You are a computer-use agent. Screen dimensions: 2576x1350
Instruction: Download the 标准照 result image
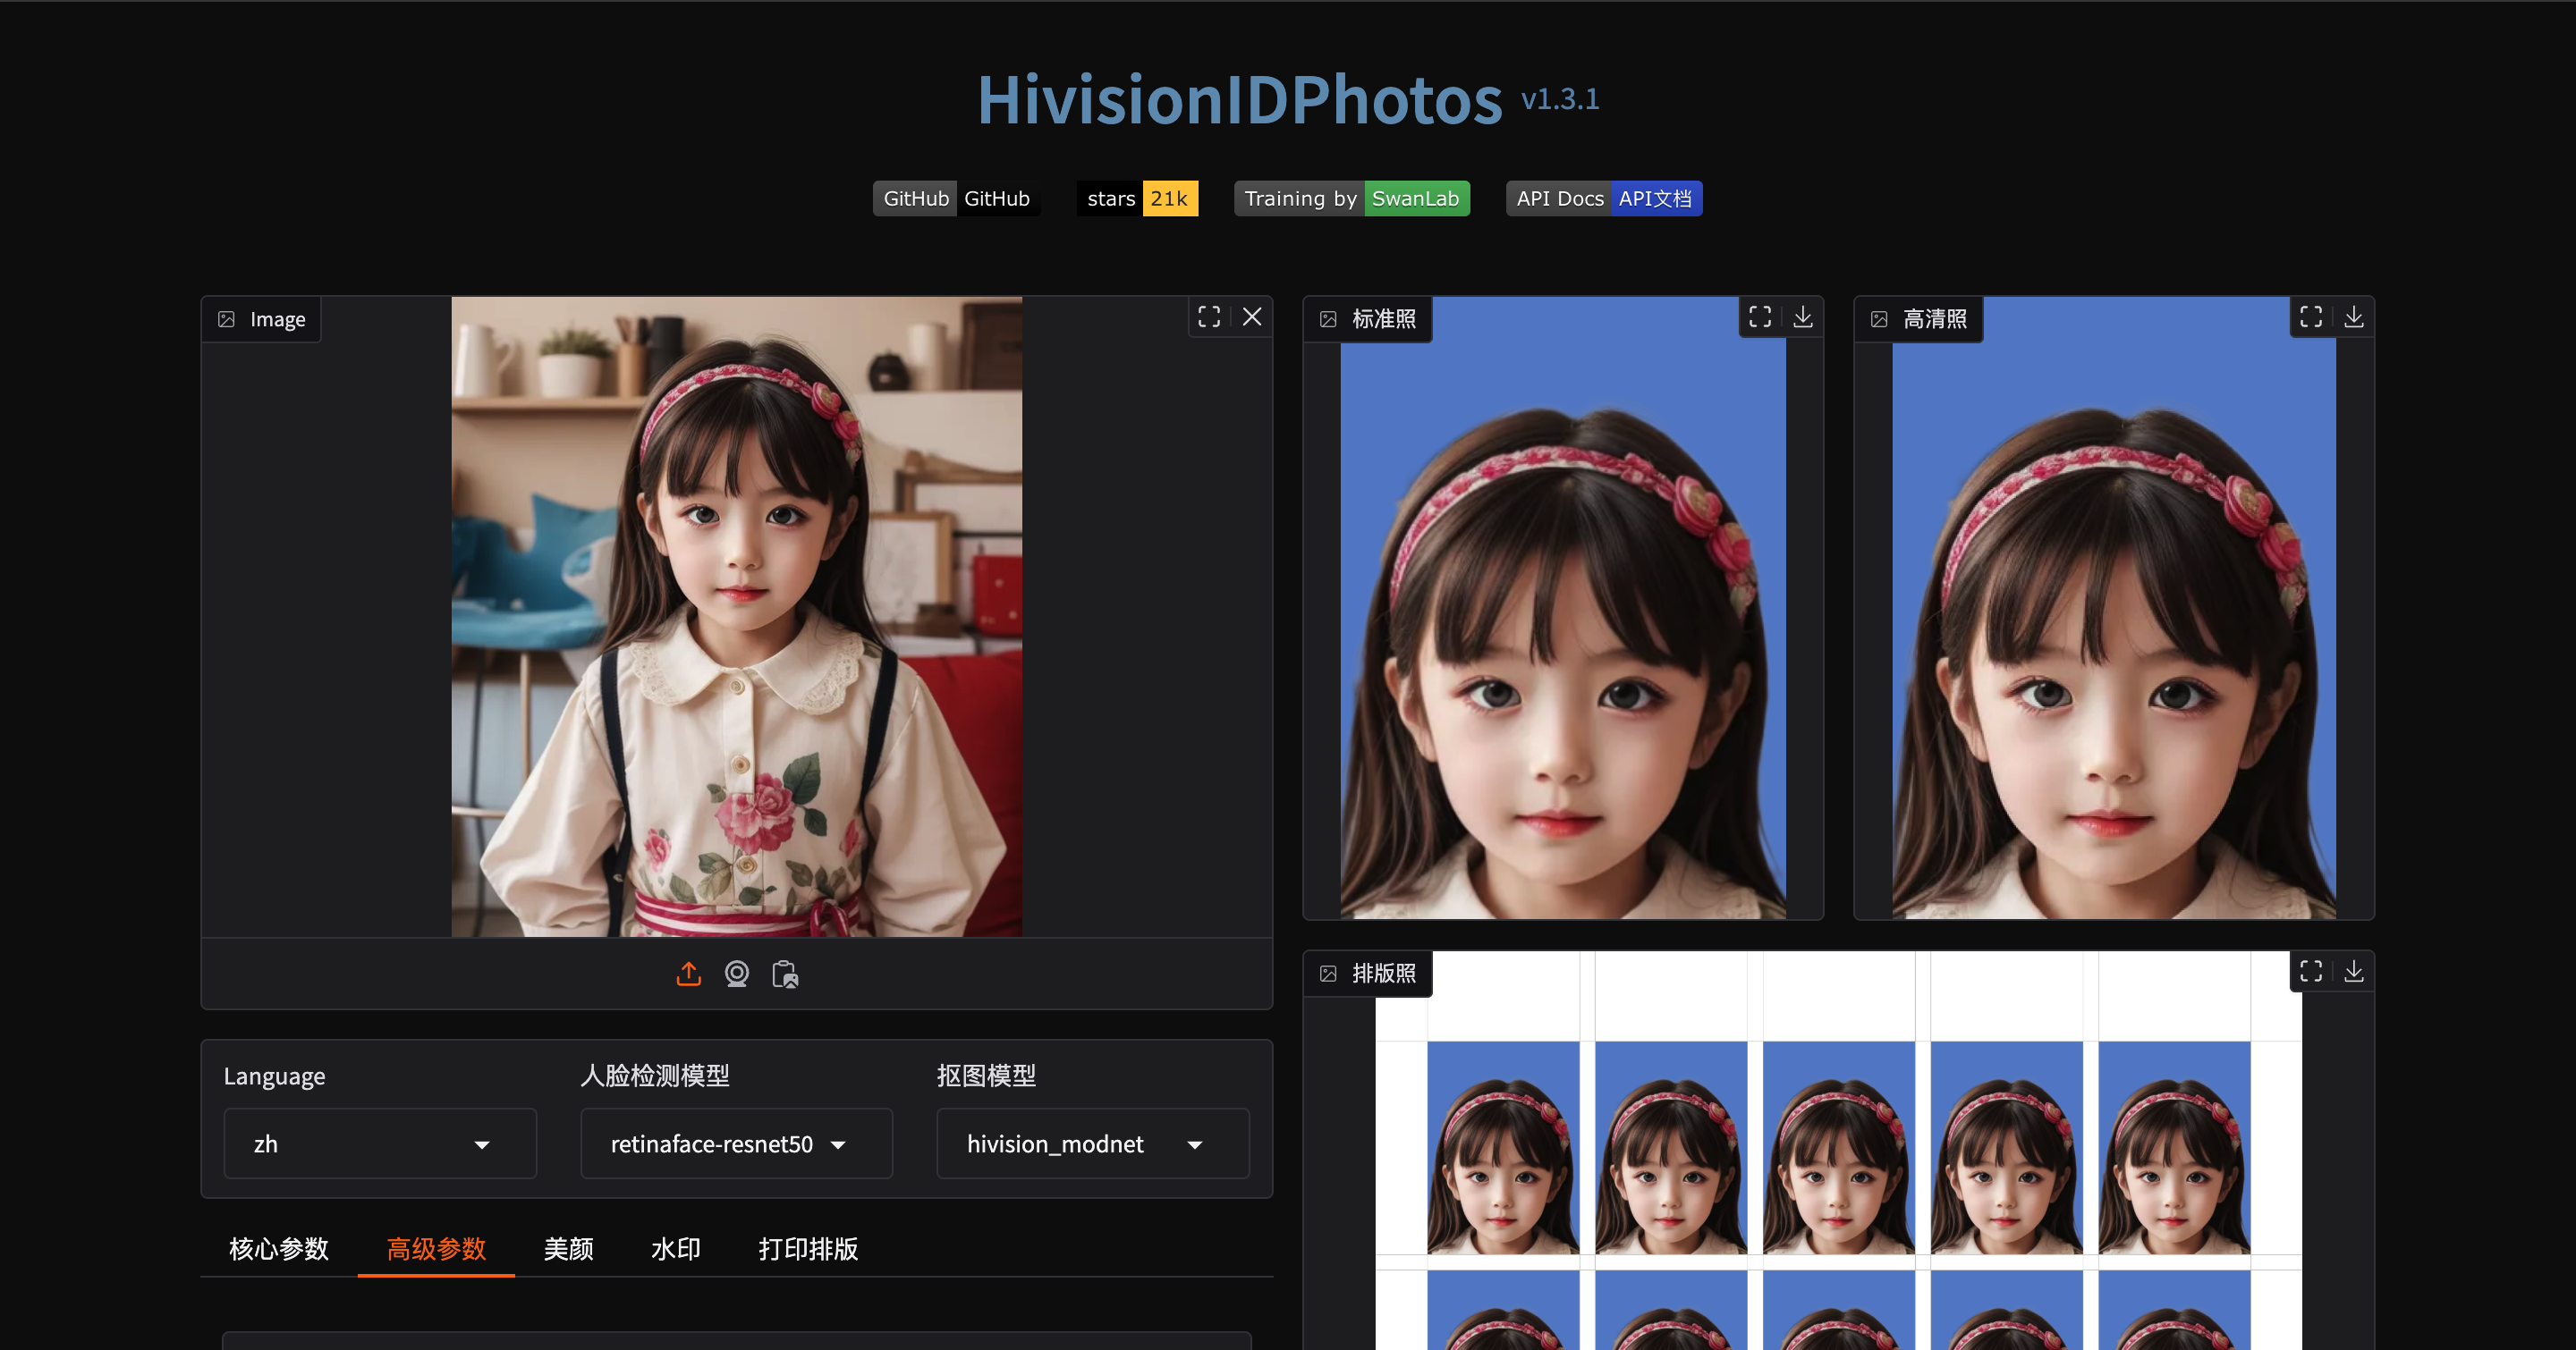click(x=1805, y=316)
